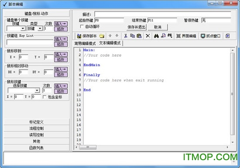Click the 暂停热键 field showing 无

click(216, 20)
